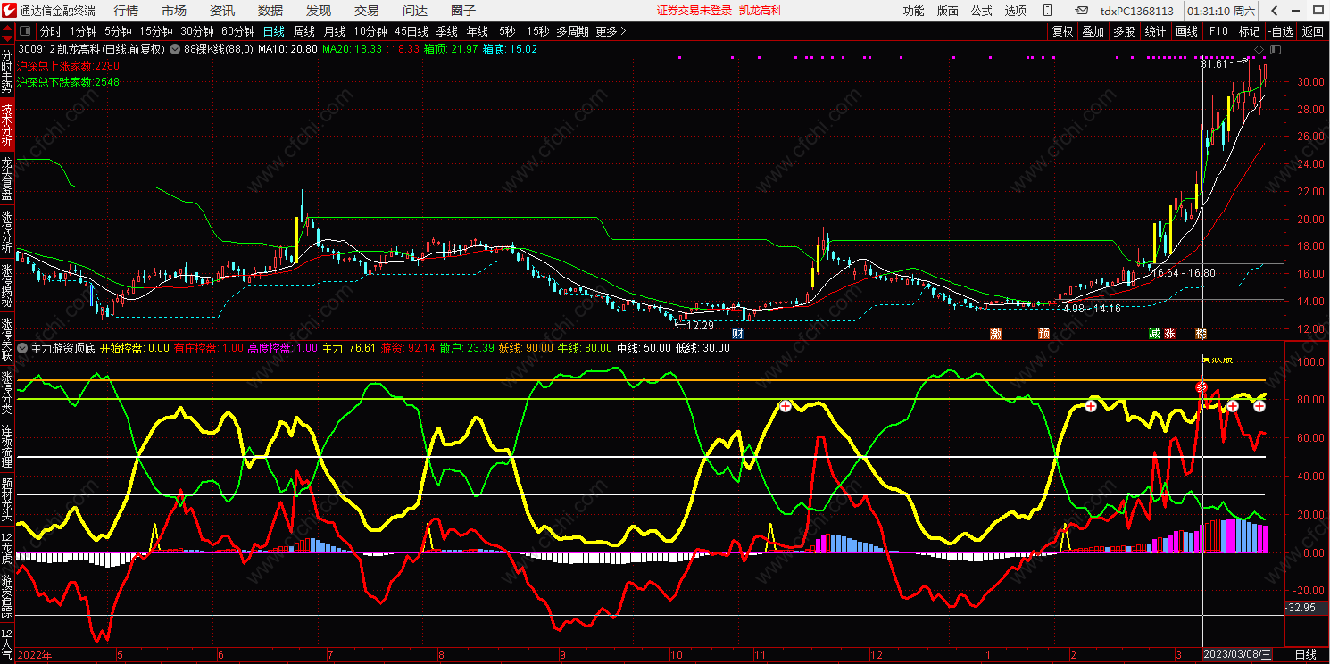
Task: Open the 行情 menu
Action: (x=126, y=11)
